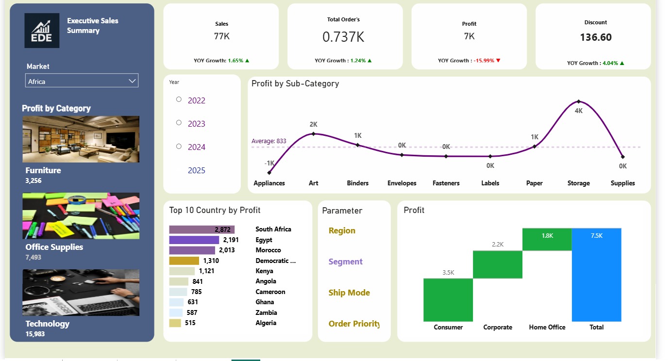Click the Art data point marker labeled 2K
Viewport: 672px width, 361px height.
coord(314,134)
